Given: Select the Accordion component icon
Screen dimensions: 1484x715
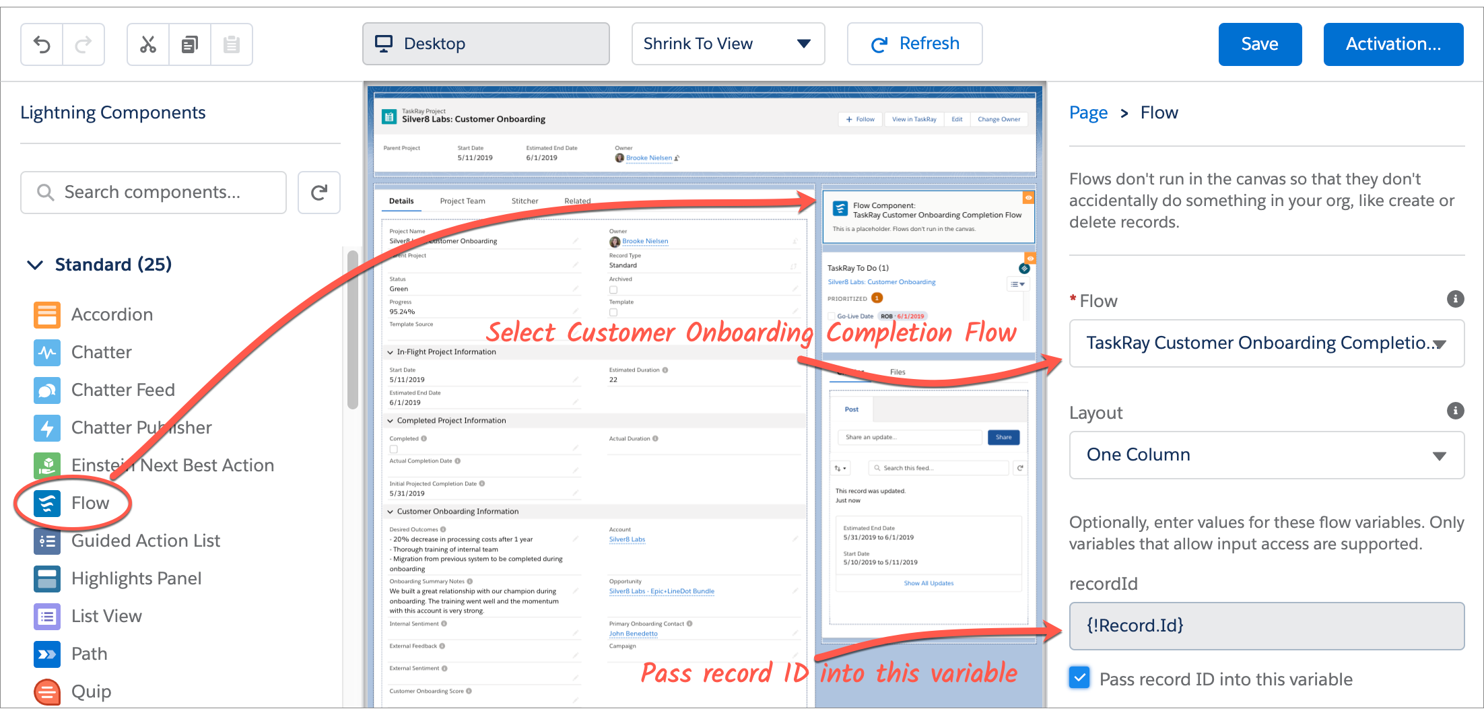Looking at the screenshot, I should coord(47,314).
